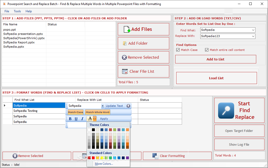Open the Help menu
The height and width of the screenshot is (168, 268).
[29, 11]
